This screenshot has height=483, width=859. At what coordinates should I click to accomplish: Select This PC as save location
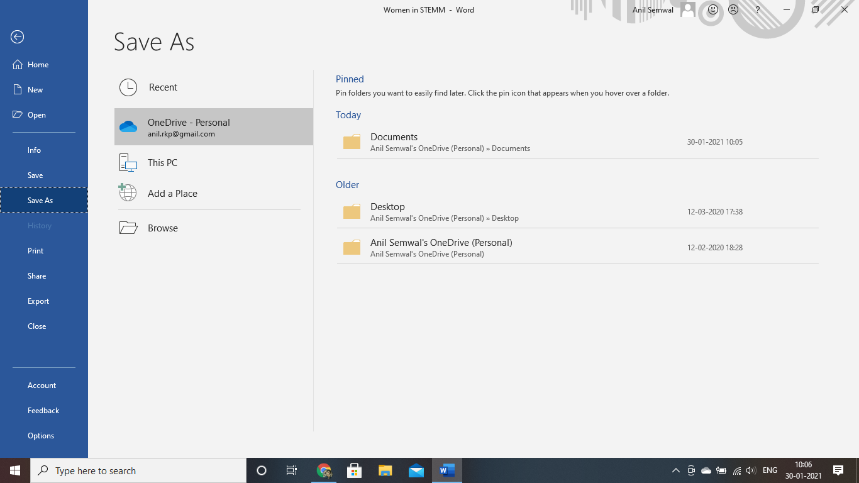click(x=214, y=163)
